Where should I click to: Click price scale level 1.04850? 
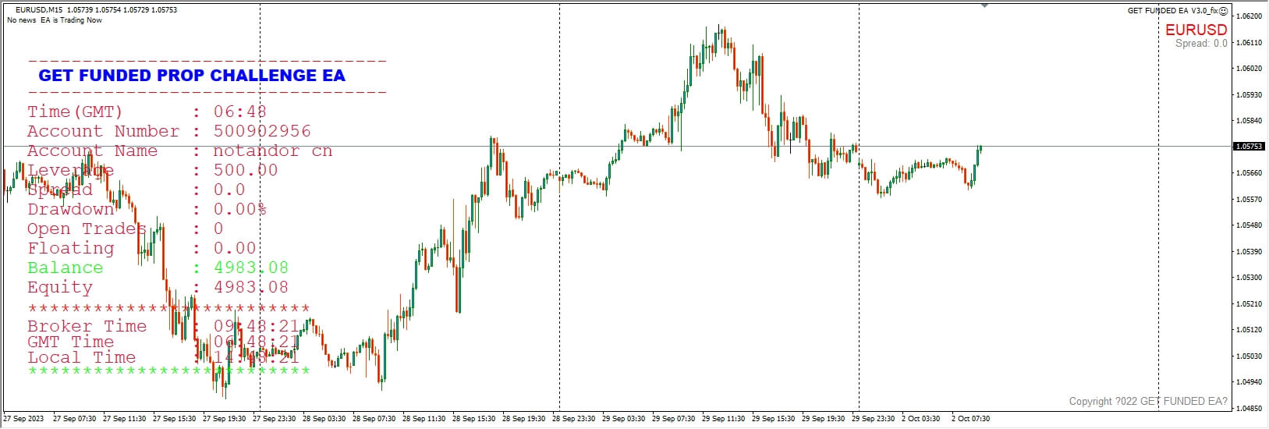point(1250,409)
